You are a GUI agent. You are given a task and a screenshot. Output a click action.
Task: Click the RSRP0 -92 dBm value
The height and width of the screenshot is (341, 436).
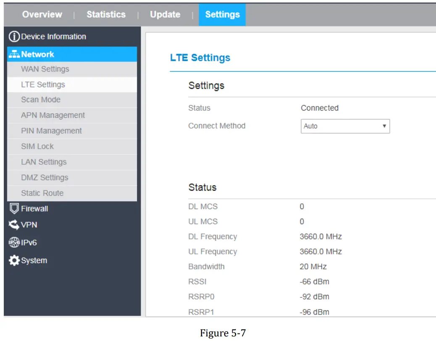click(315, 297)
